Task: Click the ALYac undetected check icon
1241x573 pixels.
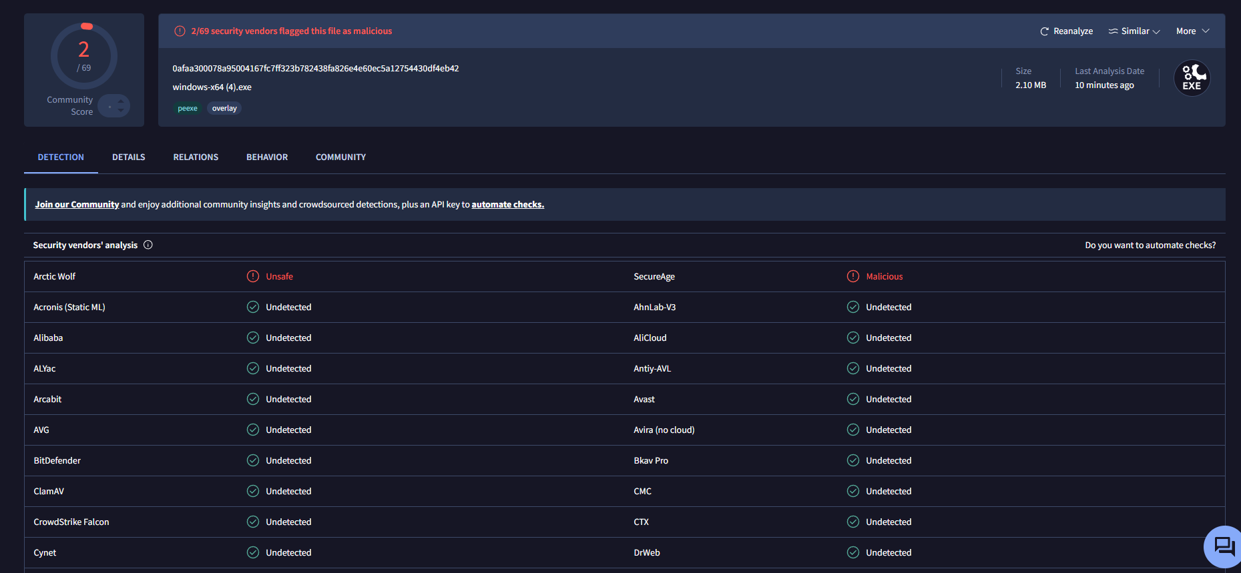Action: [x=253, y=368]
